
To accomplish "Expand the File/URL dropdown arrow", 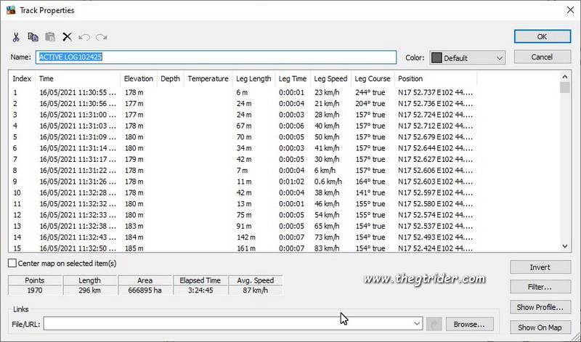I will click(x=417, y=323).
